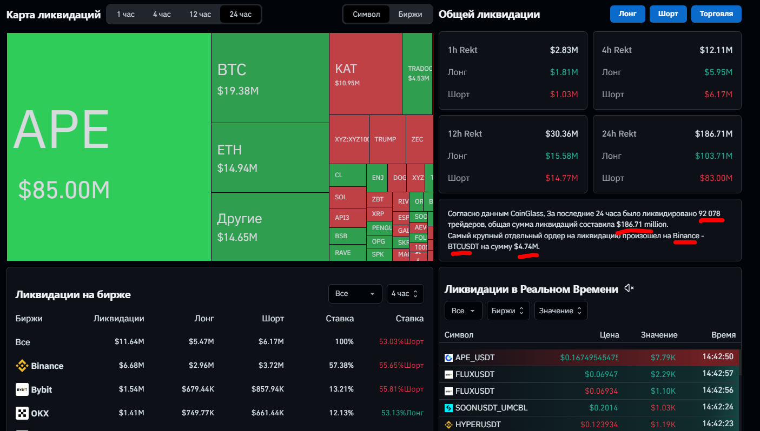Click the 4h Rekt total $12.11M
760x431 pixels.
point(716,50)
